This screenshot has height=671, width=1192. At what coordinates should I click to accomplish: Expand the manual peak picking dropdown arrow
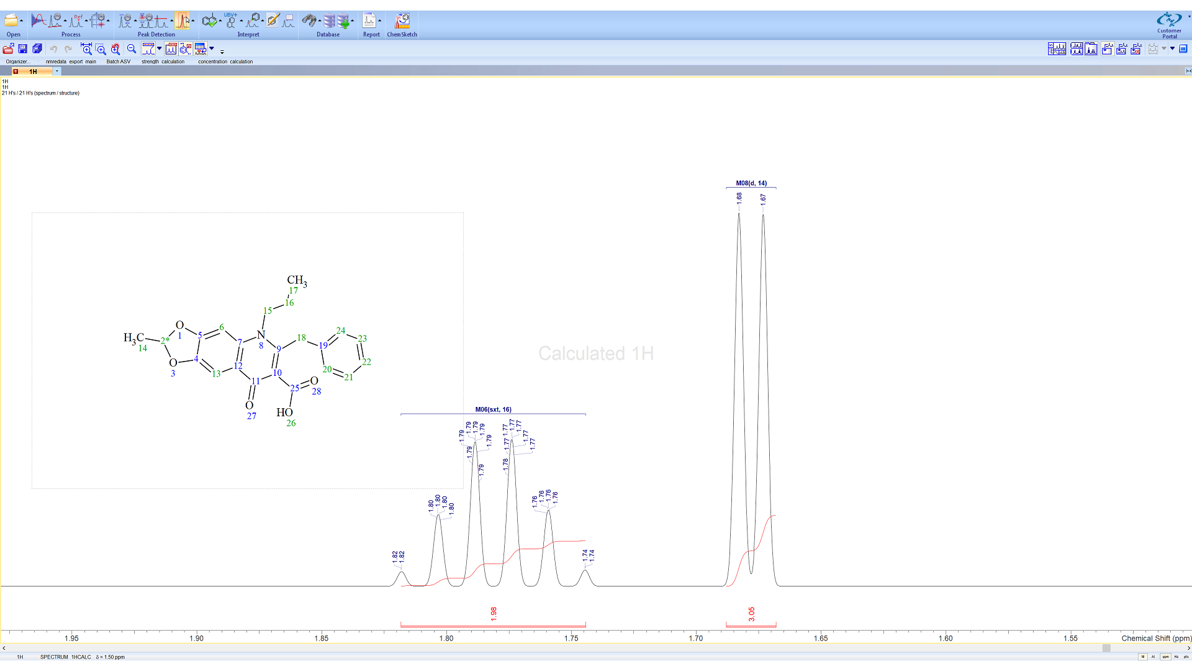click(x=193, y=21)
